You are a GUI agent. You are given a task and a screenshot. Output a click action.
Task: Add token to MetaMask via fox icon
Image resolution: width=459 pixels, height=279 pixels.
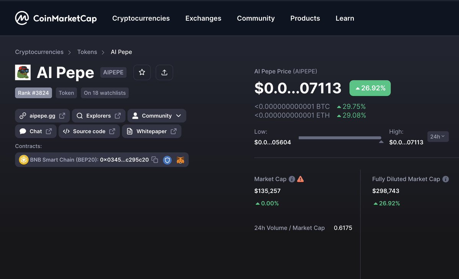pos(180,160)
